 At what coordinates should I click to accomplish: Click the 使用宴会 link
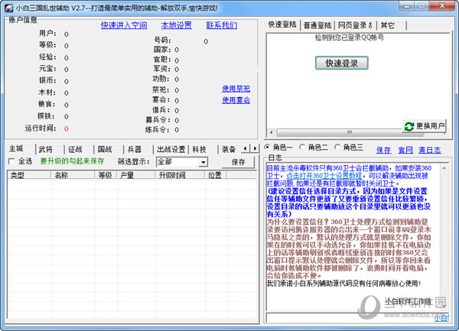point(236,100)
